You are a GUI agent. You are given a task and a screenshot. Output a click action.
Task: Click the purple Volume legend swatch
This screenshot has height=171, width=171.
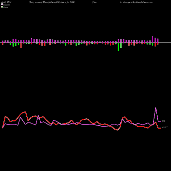click(2, 4)
